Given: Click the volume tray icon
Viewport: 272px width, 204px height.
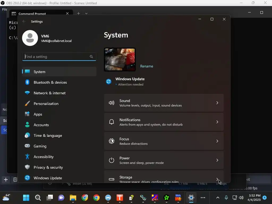Looking at the screenshot, I should pos(241,198).
